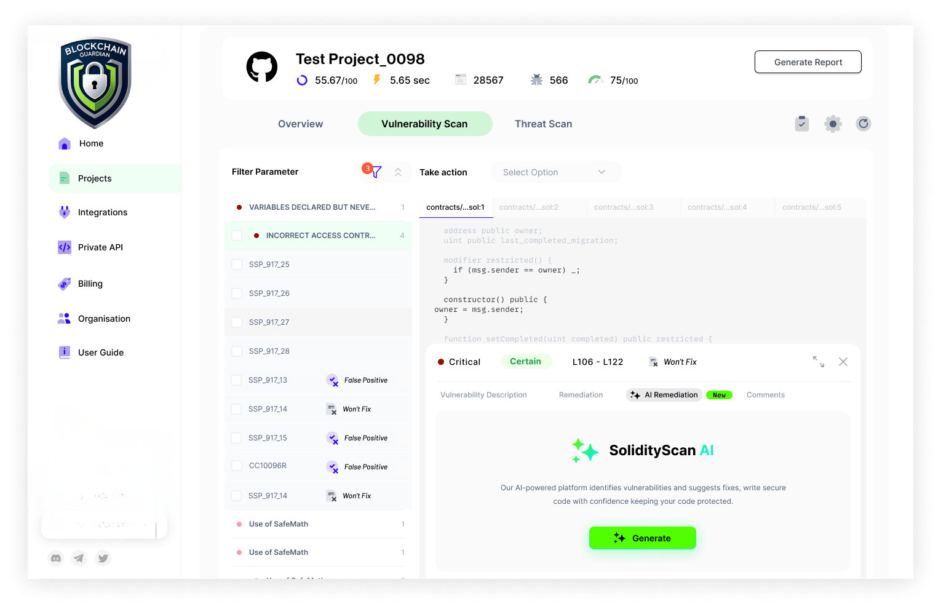Click the Generate Report button
The width and height of the screenshot is (941, 609).
coord(808,62)
